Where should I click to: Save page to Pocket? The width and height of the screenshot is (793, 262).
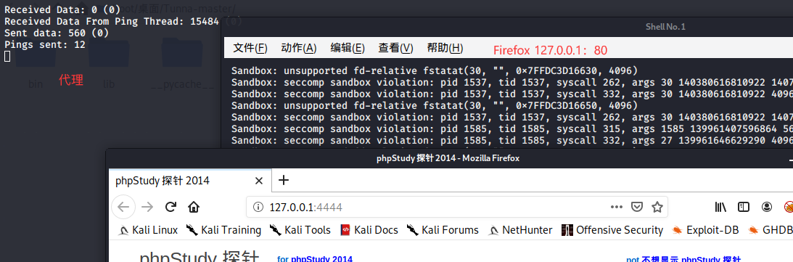point(637,207)
